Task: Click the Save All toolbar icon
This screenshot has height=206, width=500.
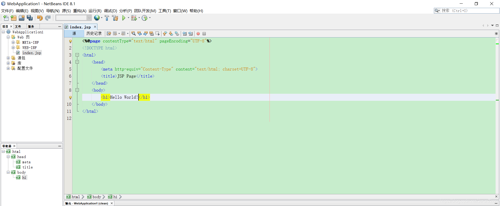Action: [30, 18]
